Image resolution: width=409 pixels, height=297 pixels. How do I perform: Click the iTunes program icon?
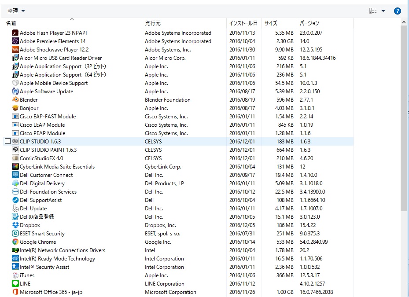point(15,275)
